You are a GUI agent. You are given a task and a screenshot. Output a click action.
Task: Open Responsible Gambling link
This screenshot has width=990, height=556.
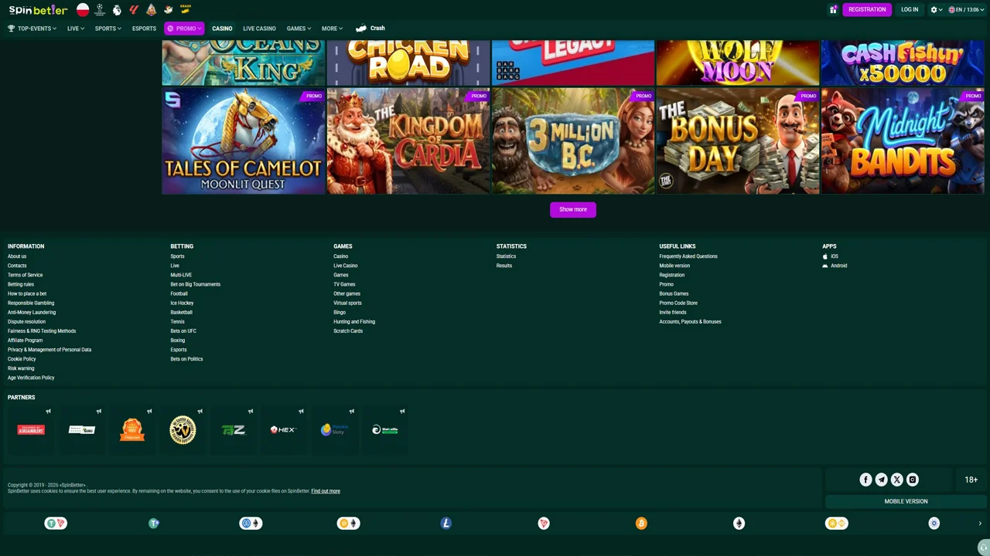pos(31,303)
